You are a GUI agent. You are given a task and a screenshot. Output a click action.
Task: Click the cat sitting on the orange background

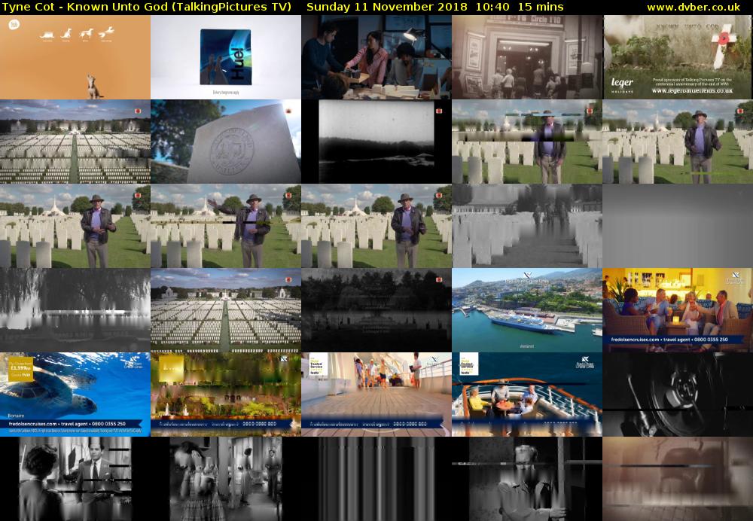tap(94, 87)
